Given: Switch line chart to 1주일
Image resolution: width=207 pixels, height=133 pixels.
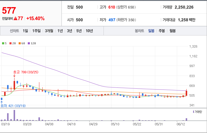Looking at the screenshot, I should click(36, 31).
